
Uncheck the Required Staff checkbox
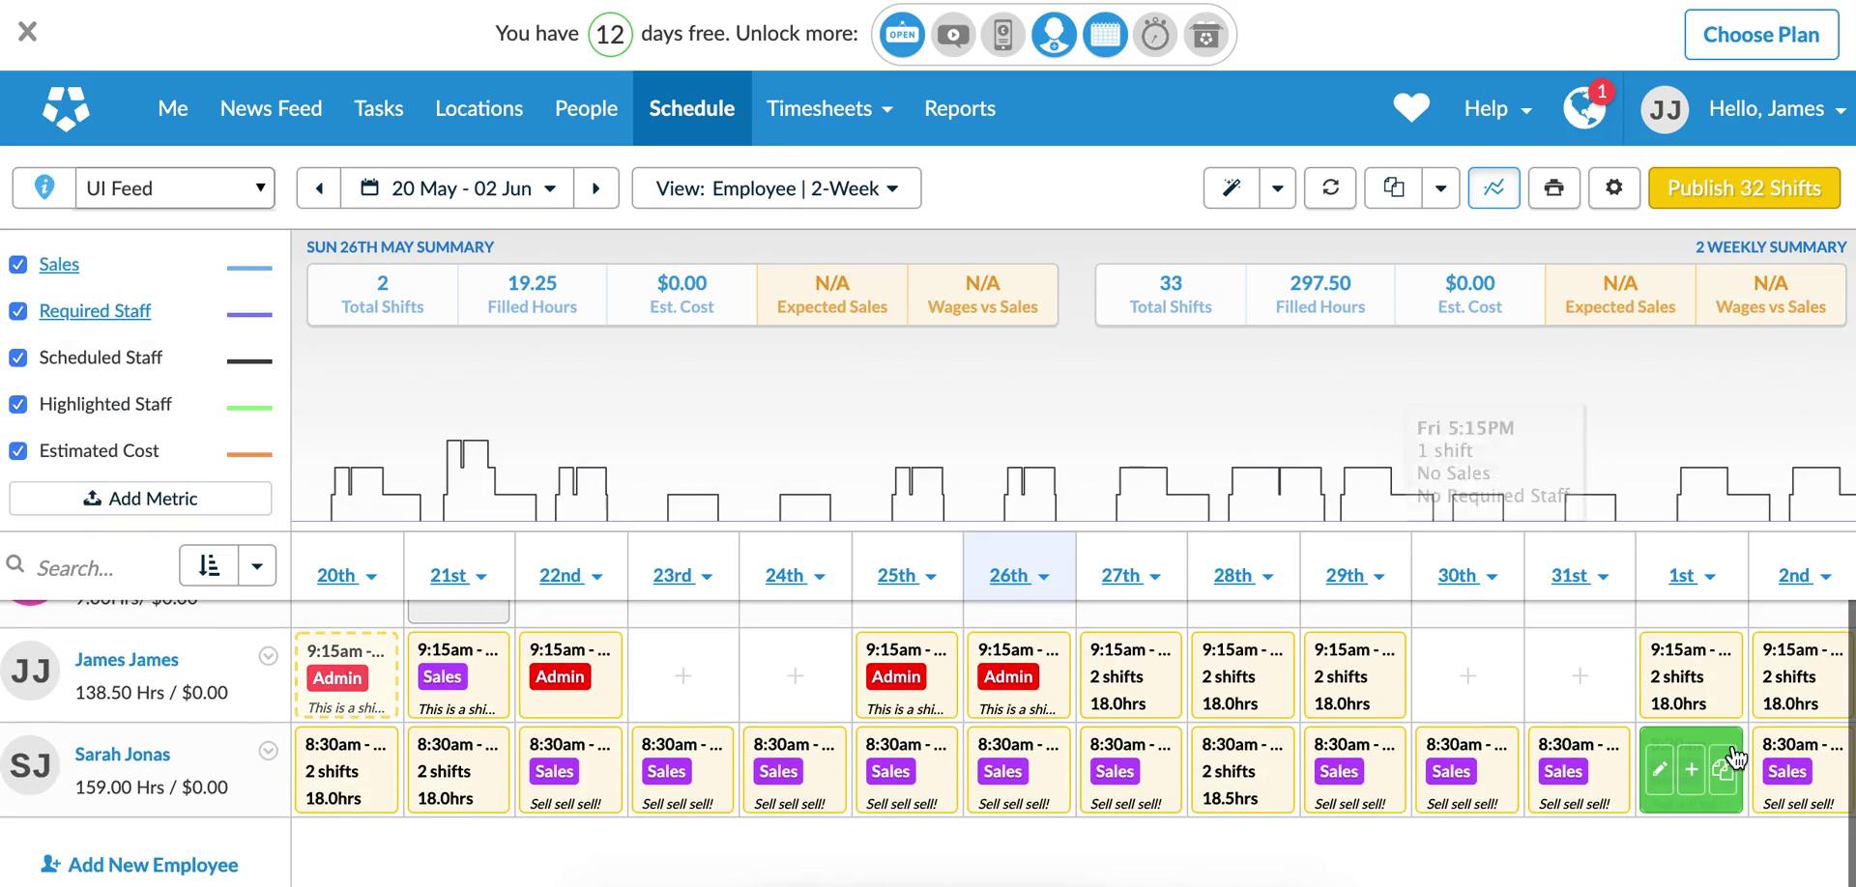18,311
